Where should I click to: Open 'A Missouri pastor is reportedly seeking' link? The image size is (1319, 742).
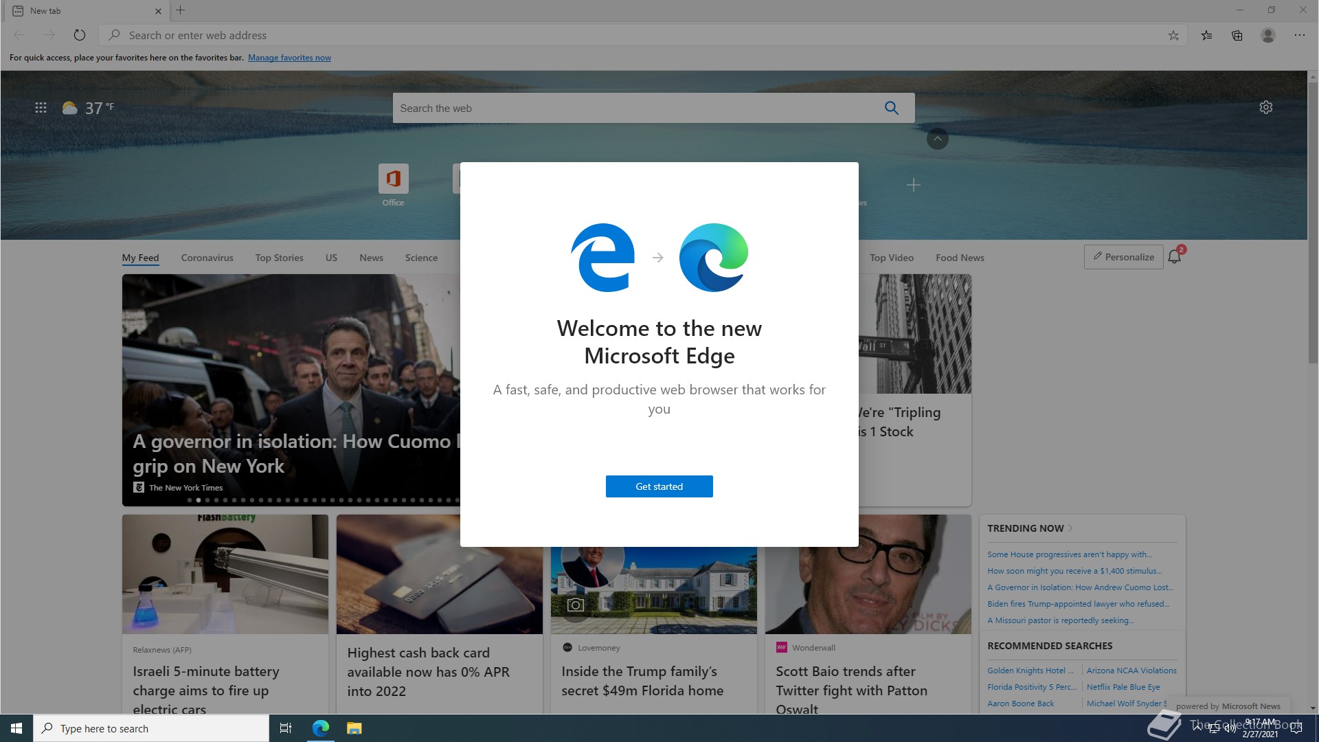coord(1061,620)
